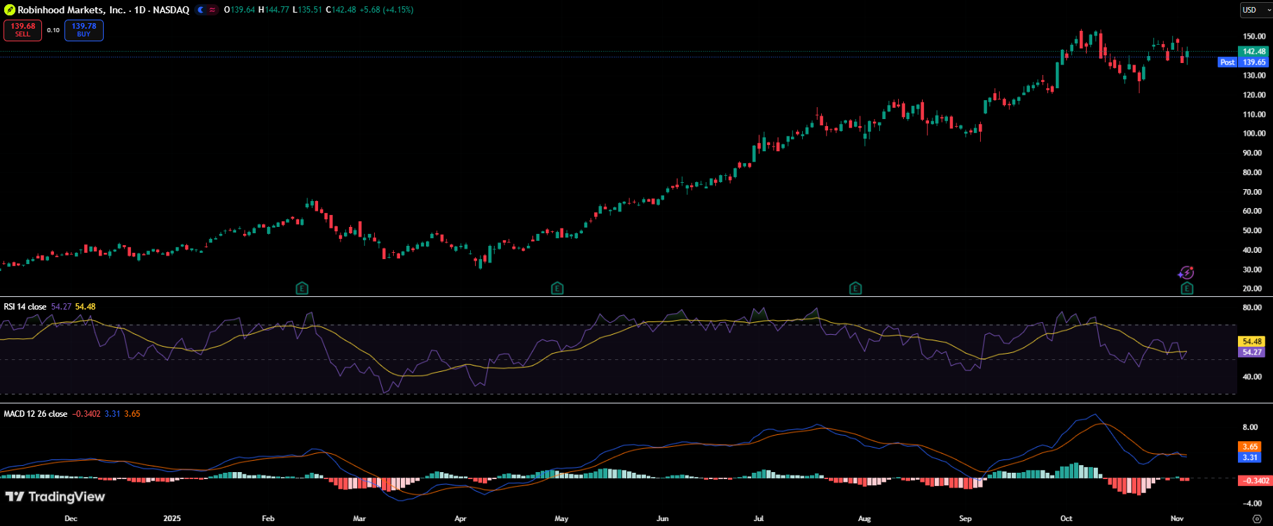The image size is (1273, 526).
Task: Select the MACD 12 26 close legend
Action: [36, 414]
